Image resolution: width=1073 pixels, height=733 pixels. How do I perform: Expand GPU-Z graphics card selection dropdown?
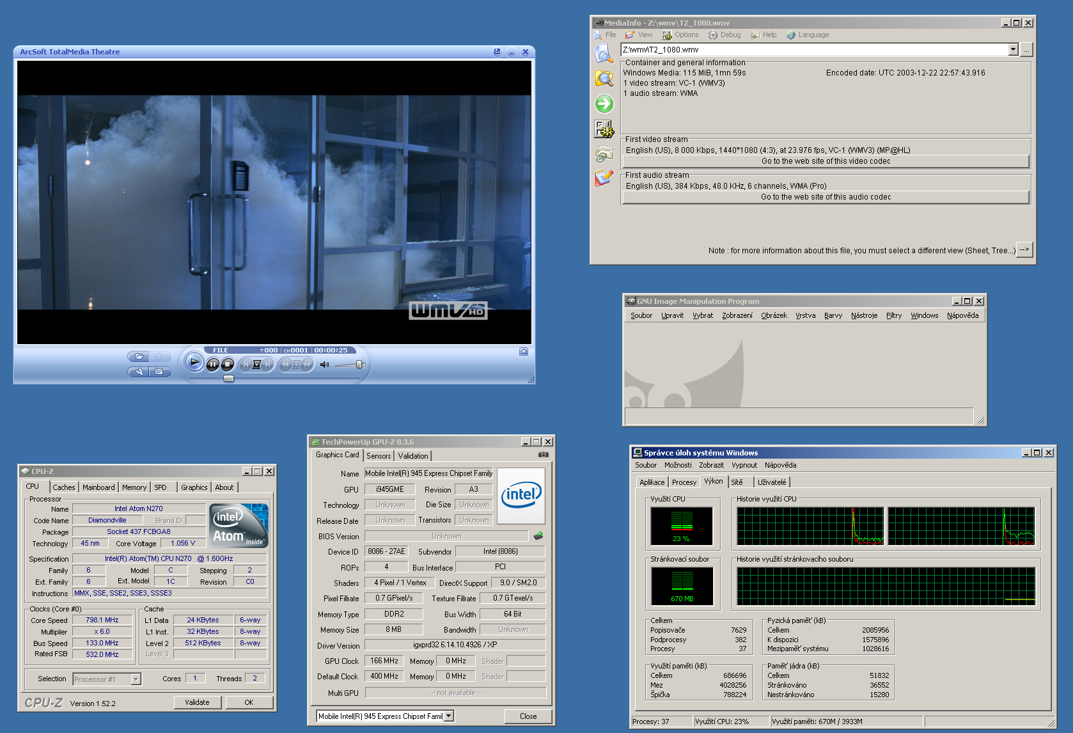click(x=449, y=716)
